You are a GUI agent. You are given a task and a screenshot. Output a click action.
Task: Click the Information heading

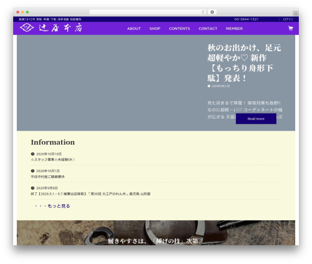click(53, 142)
